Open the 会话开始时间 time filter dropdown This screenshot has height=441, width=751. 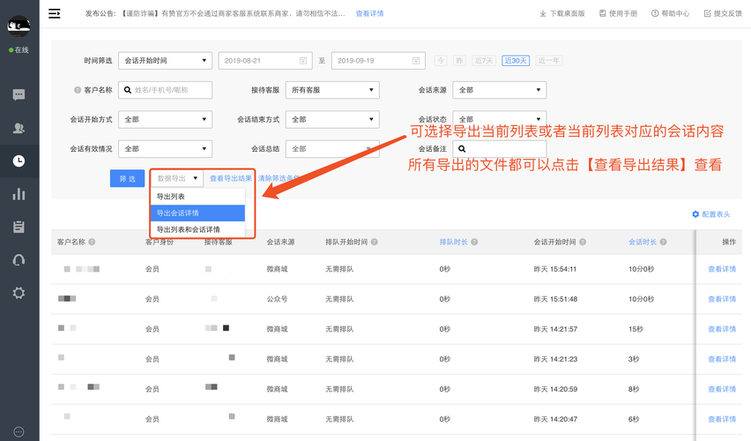pyautogui.click(x=165, y=61)
